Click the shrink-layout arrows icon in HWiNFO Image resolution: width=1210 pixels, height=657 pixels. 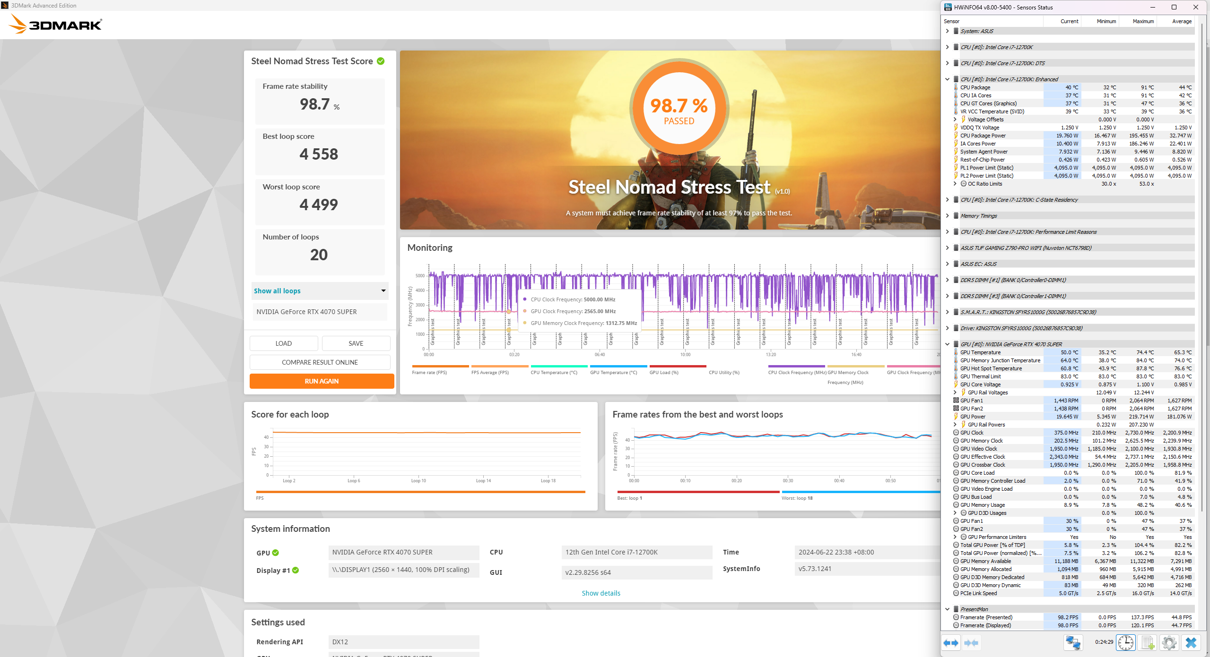point(971,643)
